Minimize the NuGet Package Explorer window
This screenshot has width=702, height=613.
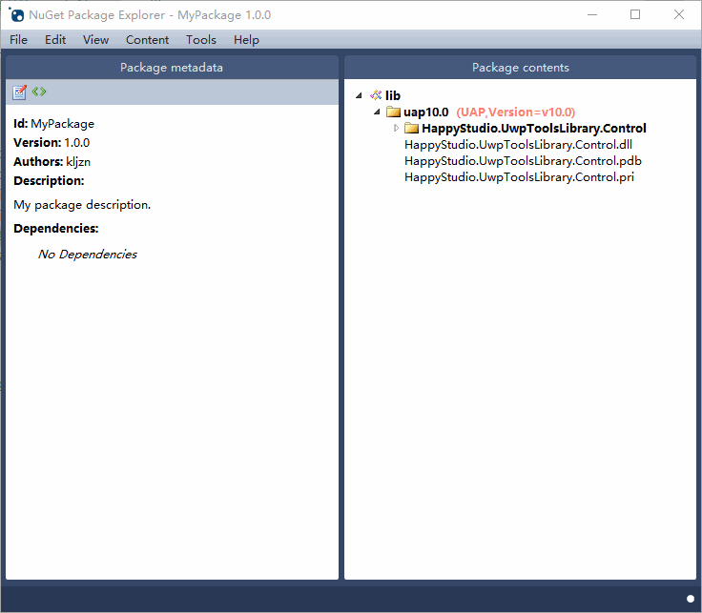(x=592, y=14)
